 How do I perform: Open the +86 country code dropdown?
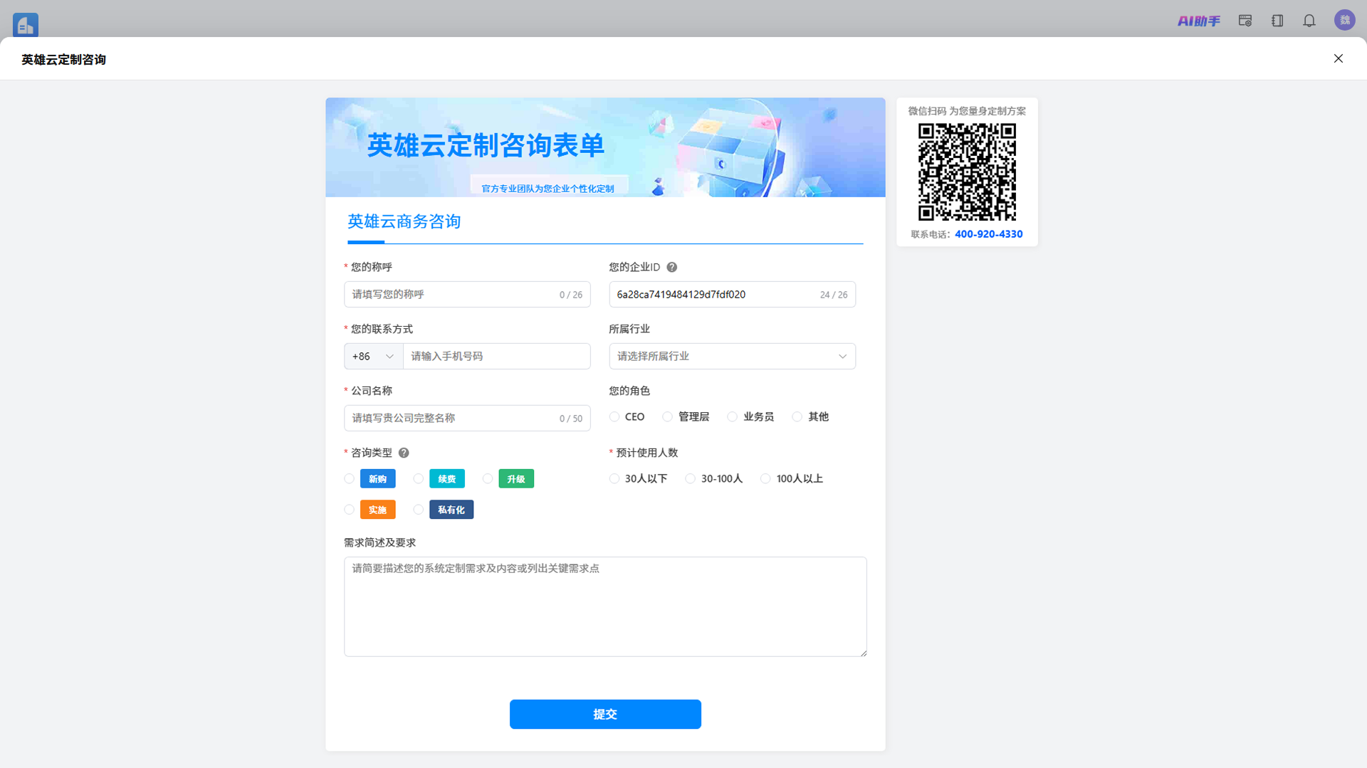pyautogui.click(x=373, y=356)
